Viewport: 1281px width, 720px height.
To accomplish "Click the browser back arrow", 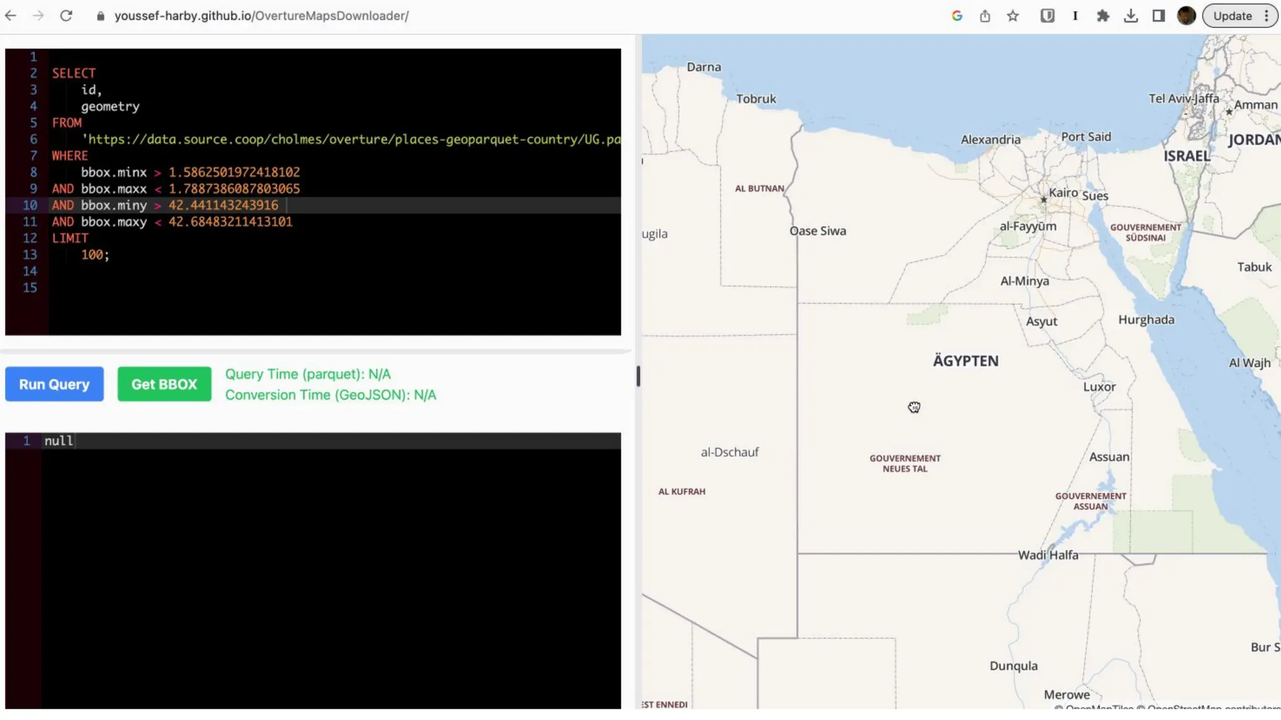I will [11, 16].
